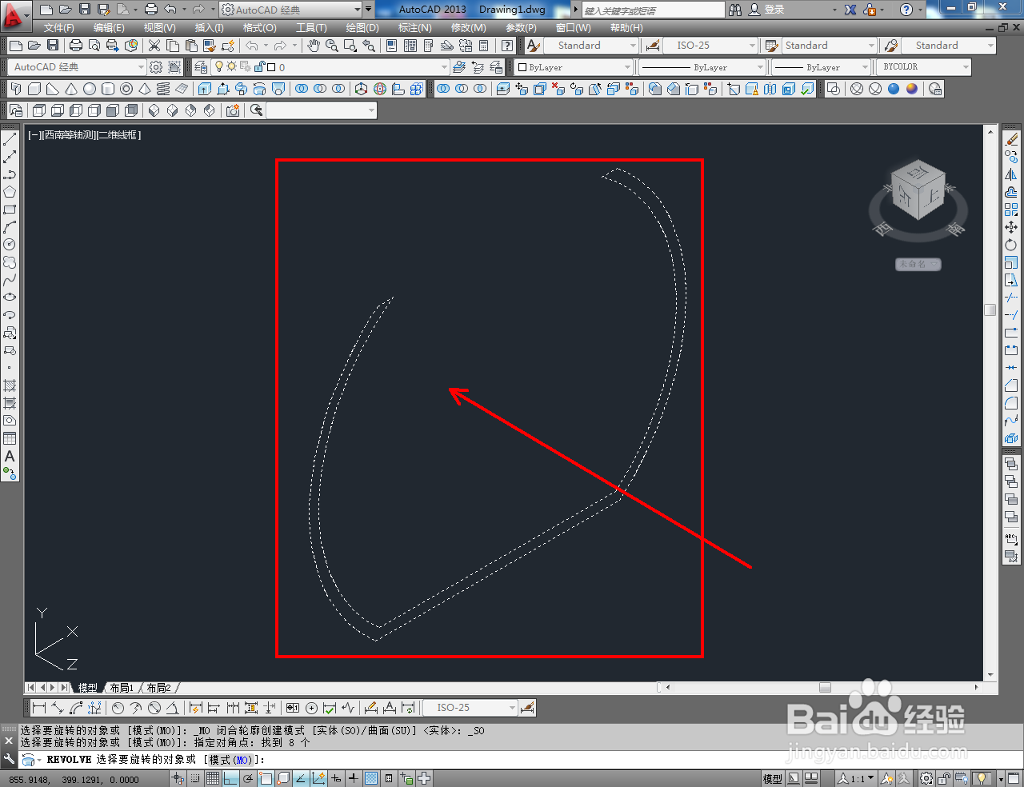1024x787 pixels.
Task: Open the 修改(M) menu
Action: [x=468, y=27]
